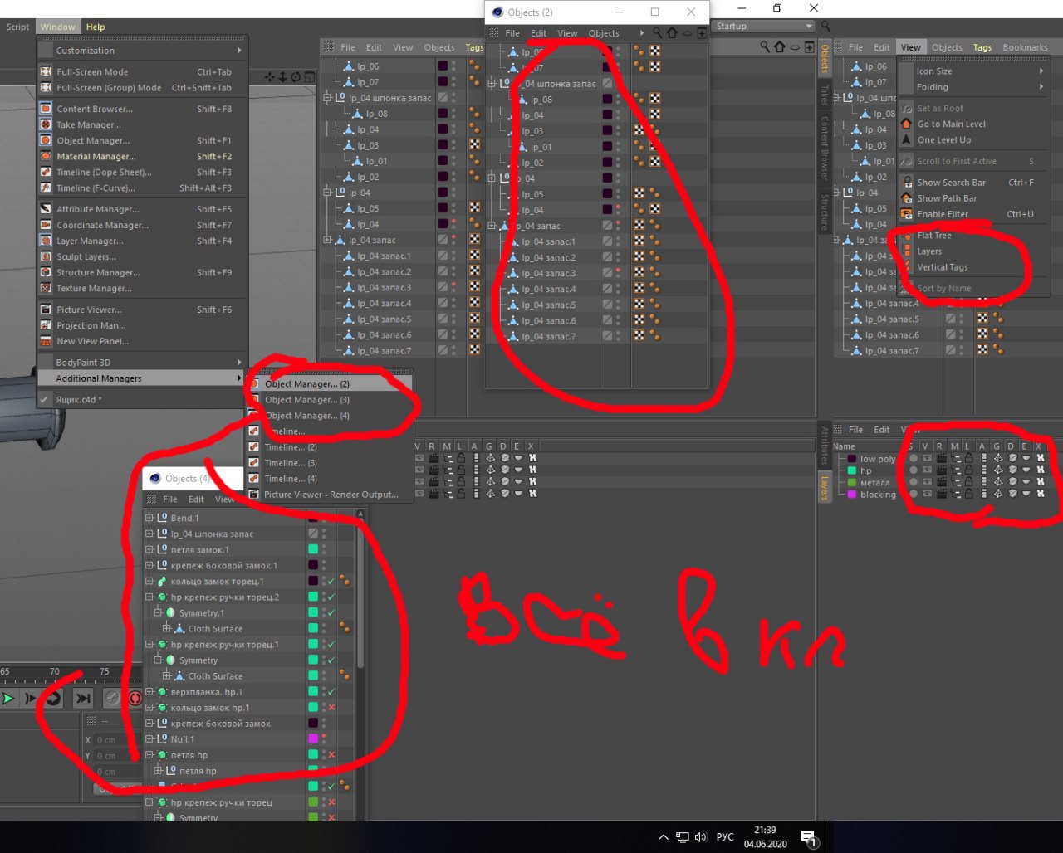
Task: Open Picture Viewer - Render Output entry
Action: coord(329,495)
